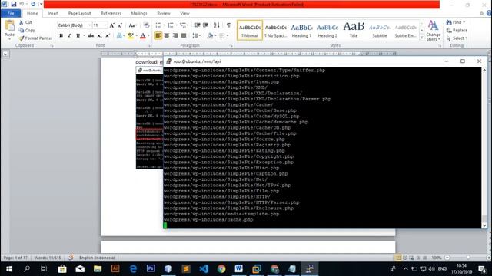
Task: Apply the Subtitle style
Action: (x=380, y=31)
